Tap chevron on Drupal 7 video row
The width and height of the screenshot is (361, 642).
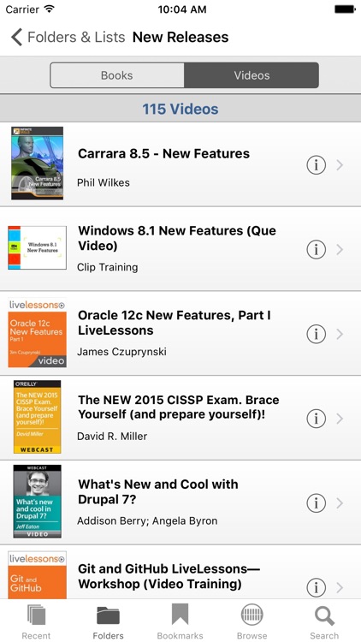pos(340,502)
